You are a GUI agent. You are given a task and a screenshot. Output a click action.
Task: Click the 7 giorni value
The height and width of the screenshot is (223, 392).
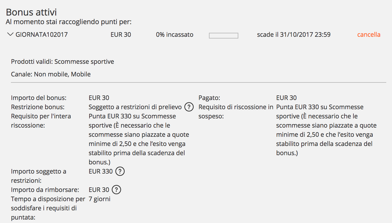(100, 199)
